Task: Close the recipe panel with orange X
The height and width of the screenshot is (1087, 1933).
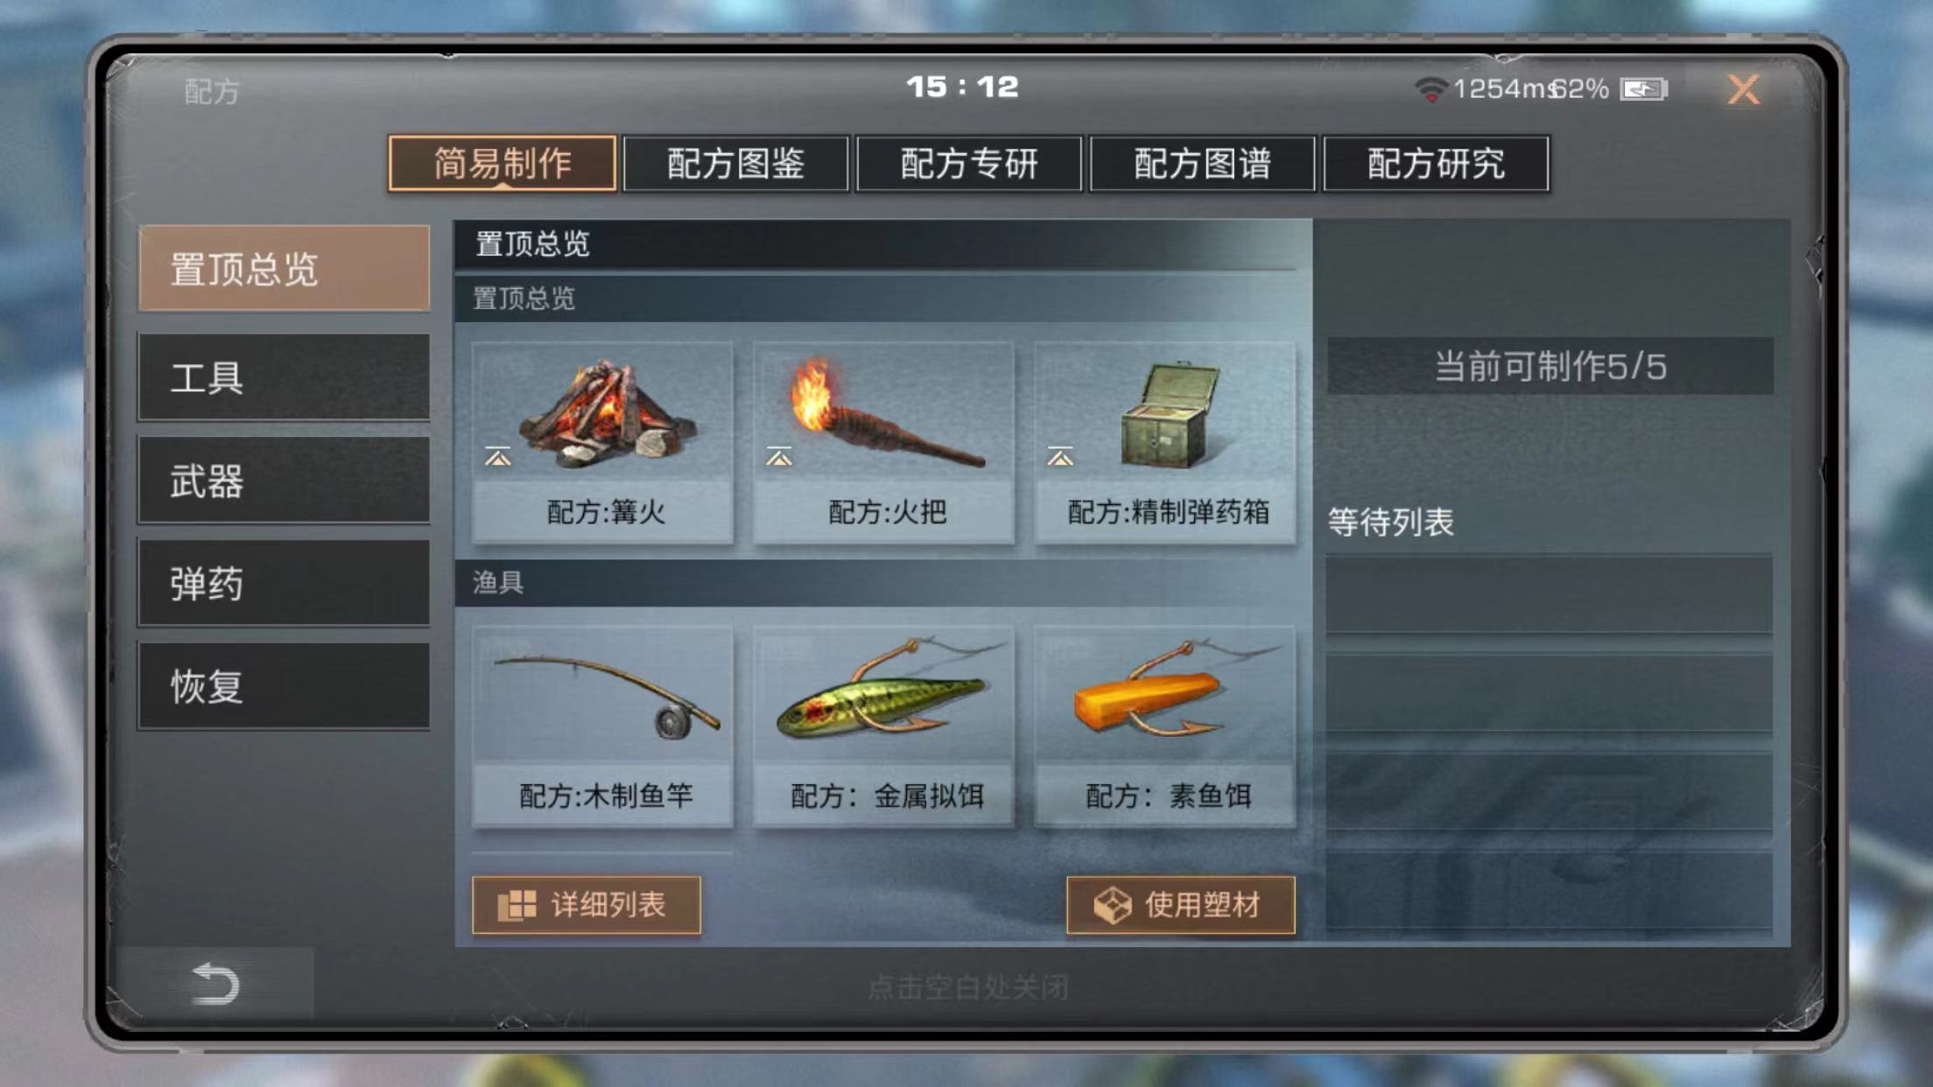Action: pos(1743,88)
